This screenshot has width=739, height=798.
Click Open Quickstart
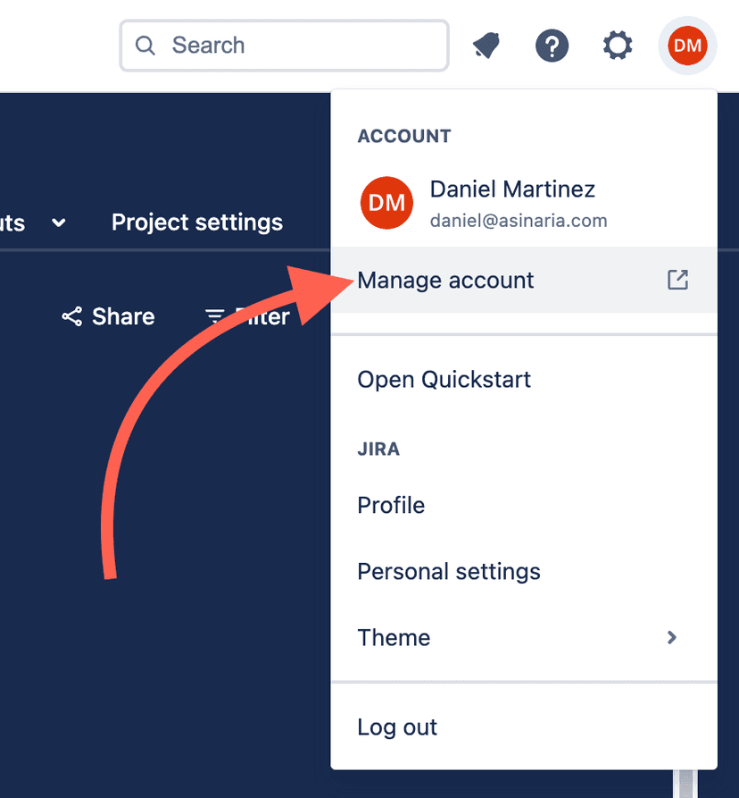[444, 379]
